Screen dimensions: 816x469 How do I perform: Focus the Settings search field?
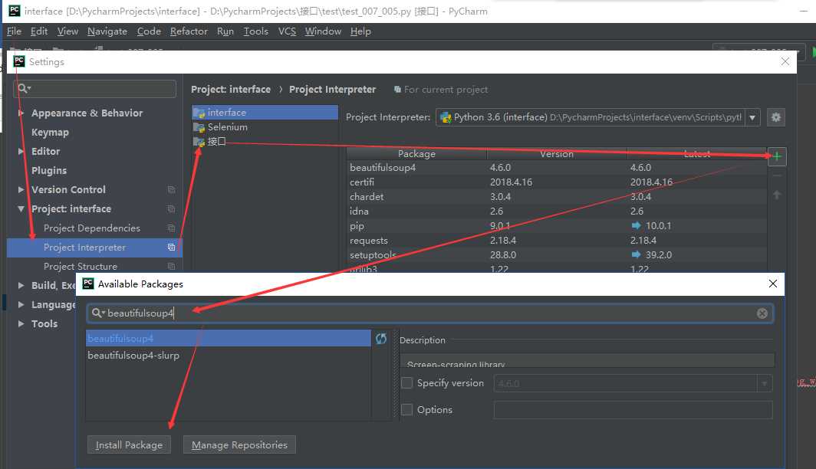pos(95,88)
